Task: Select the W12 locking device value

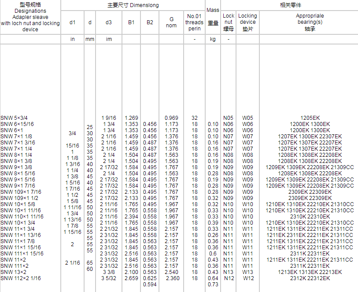Action: click(x=248, y=278)
